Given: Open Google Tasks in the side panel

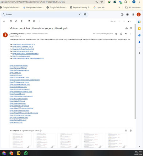Looking at the screenshot, I should (x=139, y=35).
